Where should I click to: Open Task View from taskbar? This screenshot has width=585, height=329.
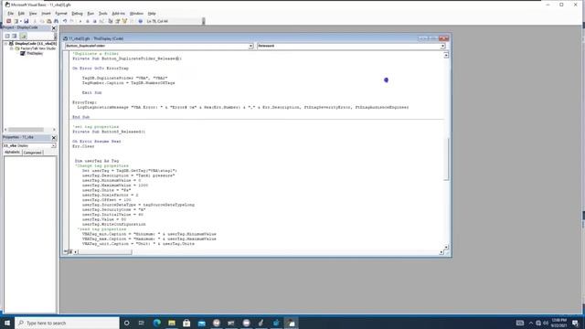pyautogui.click(x=142, y=323)
